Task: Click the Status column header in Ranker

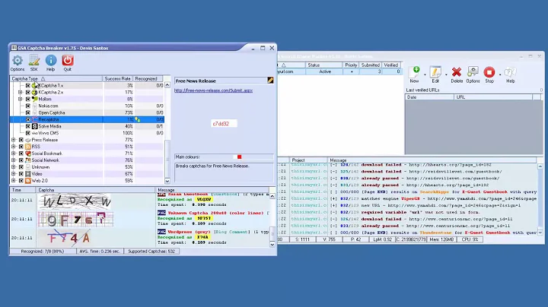Action: click(323, 65)
